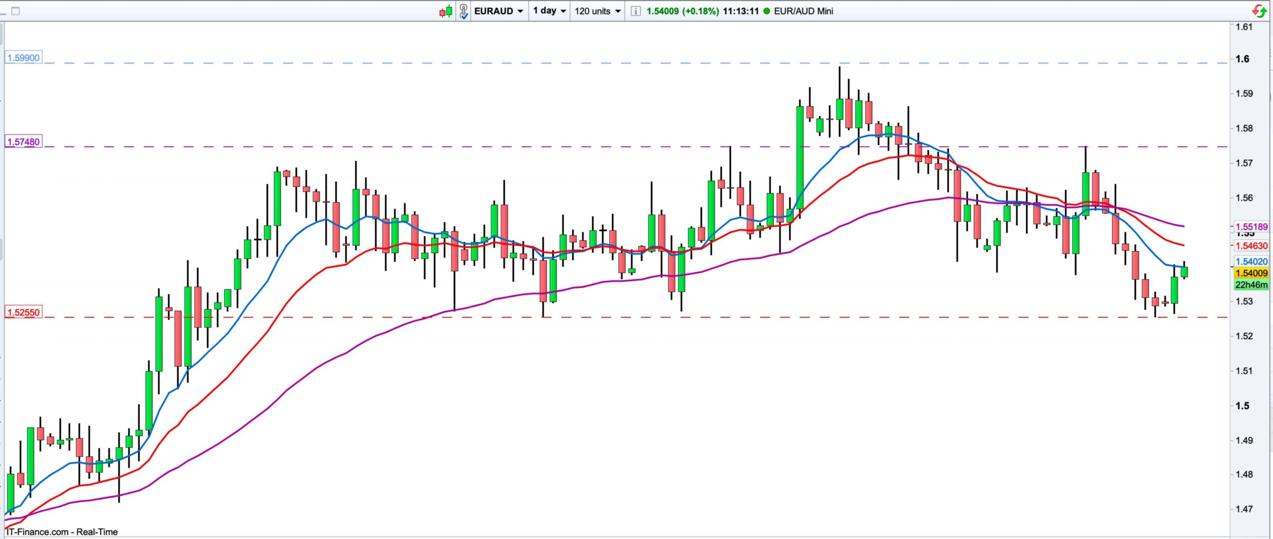Open the 120 units dropdown
This screenshot has height=539, width=1273.
point(597,11)
